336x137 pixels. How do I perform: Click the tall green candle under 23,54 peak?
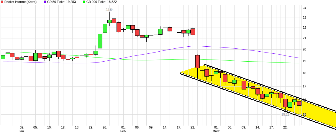point(100,41)
